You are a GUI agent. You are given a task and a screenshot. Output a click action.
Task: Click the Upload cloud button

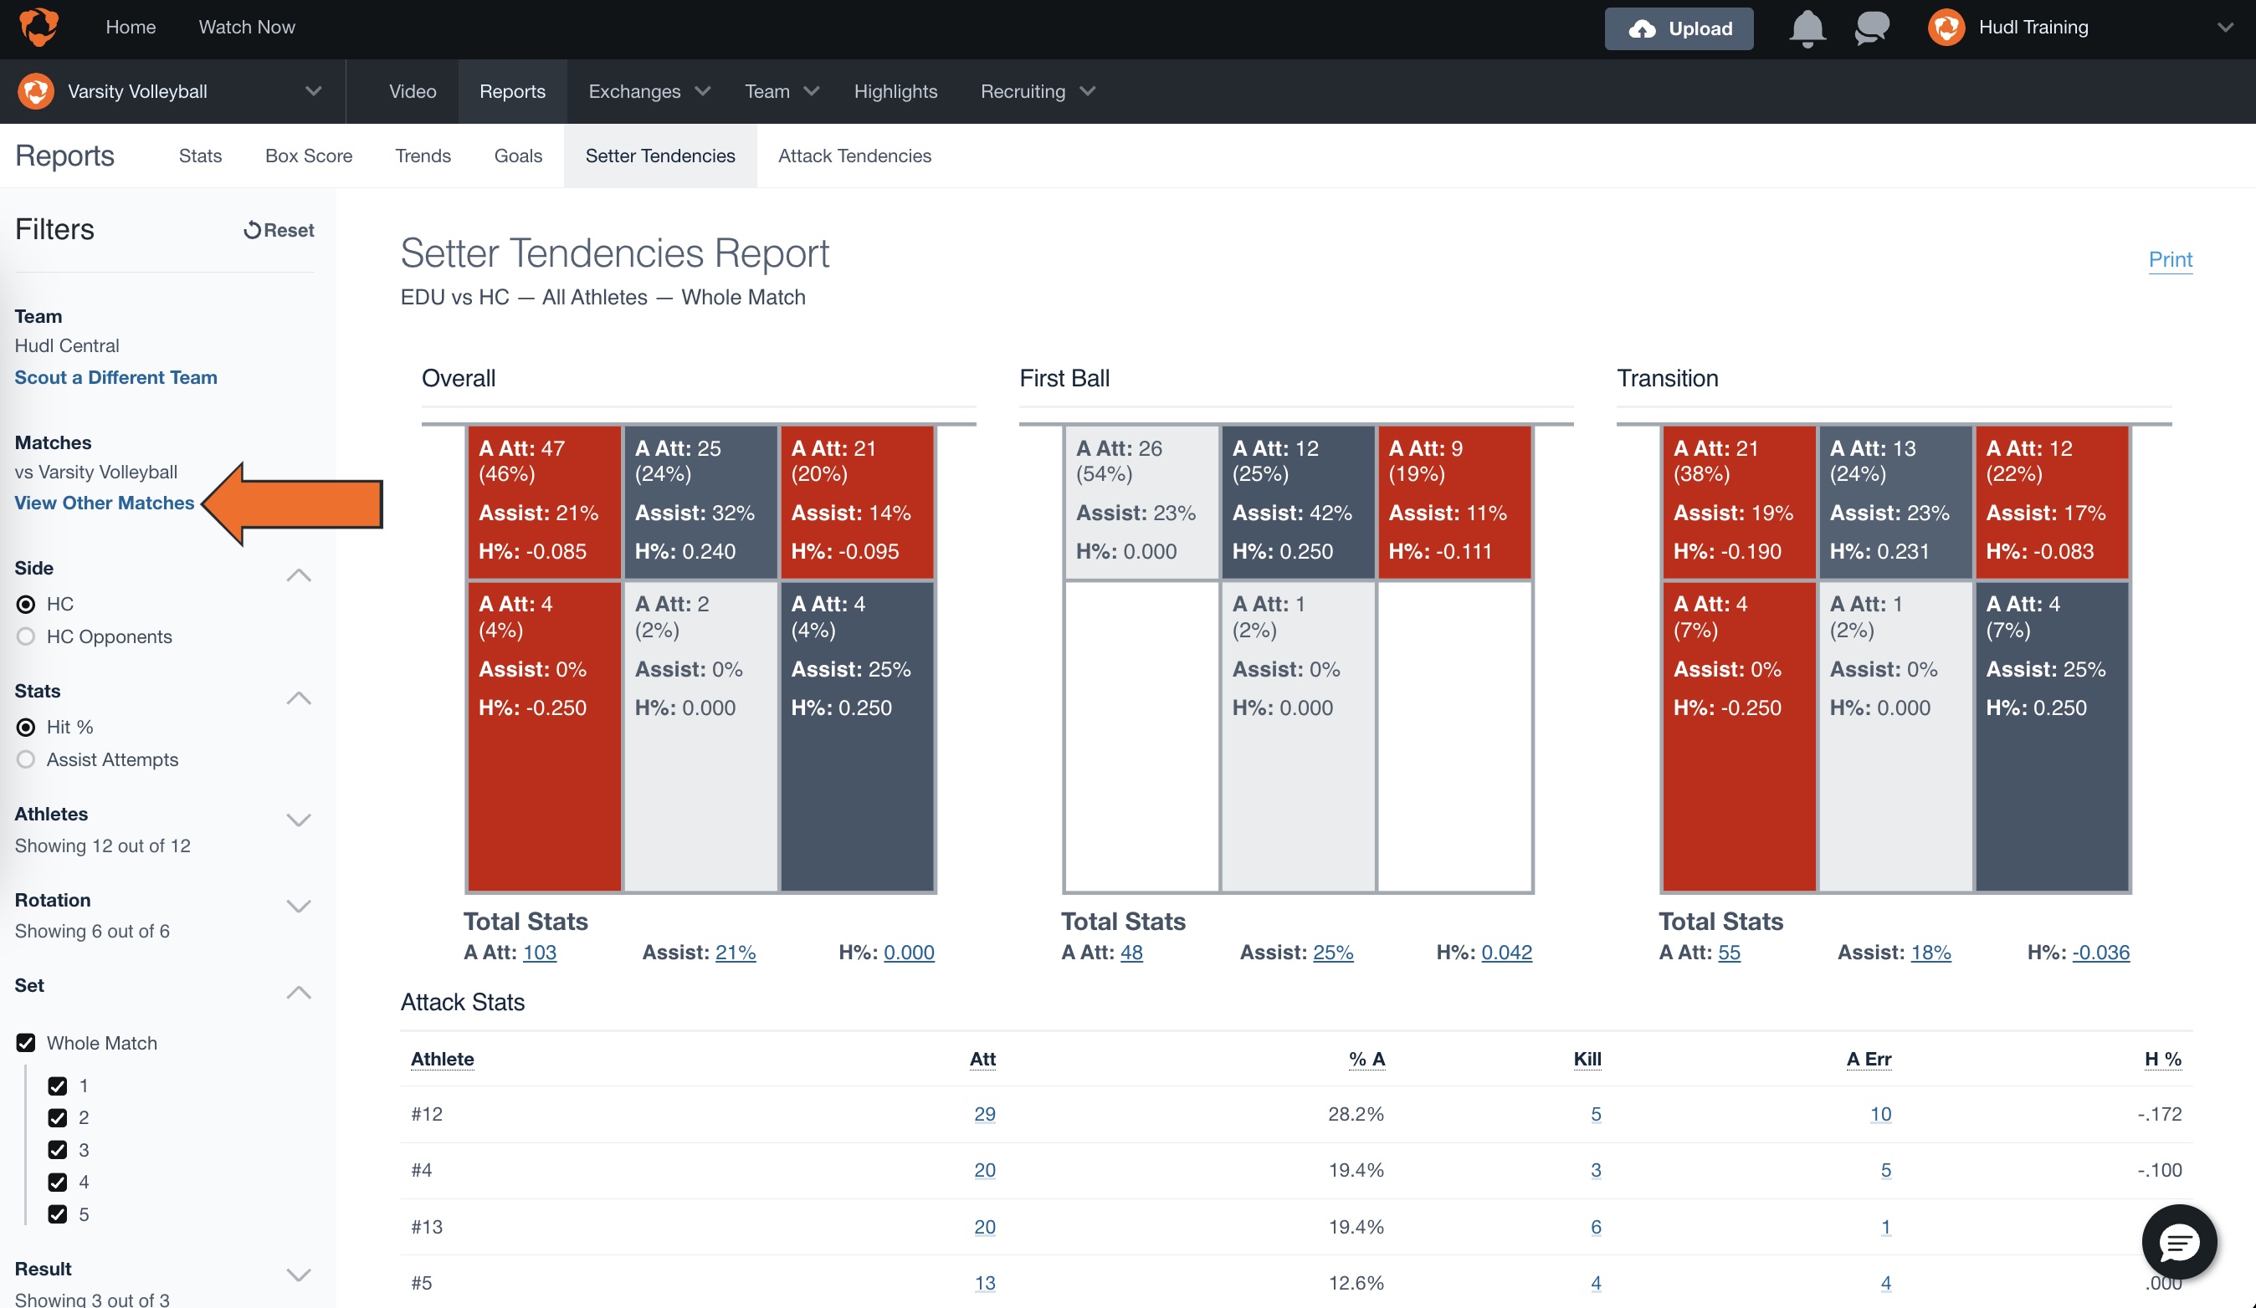pyautogui.click(x=1678, y=28)
